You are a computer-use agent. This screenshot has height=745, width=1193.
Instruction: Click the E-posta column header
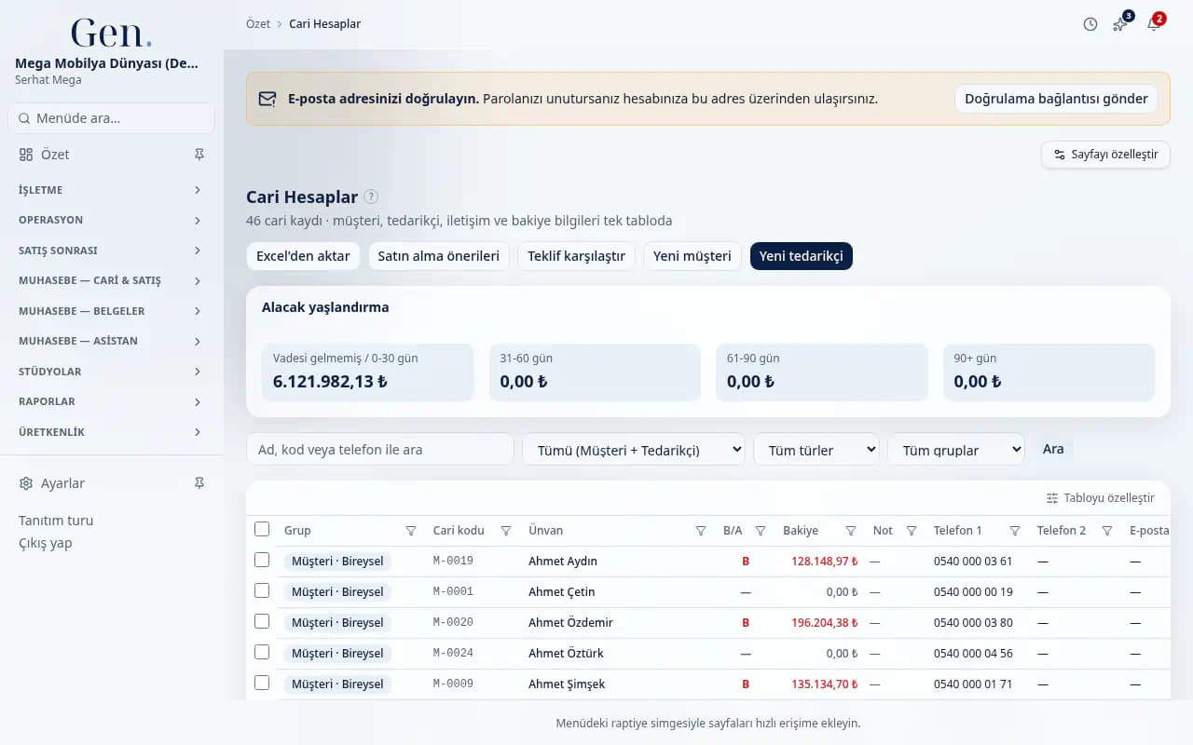[1148, 531]
